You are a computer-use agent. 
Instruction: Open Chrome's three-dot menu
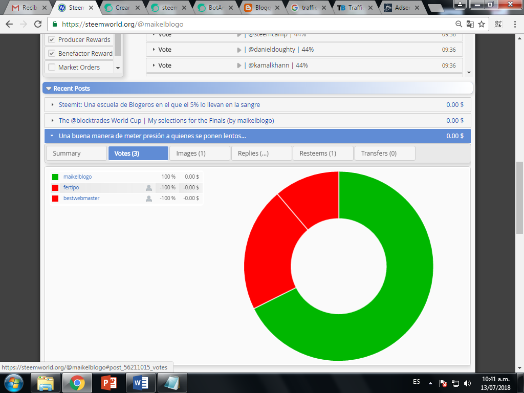pyautogui.click(x=515, y=24)
